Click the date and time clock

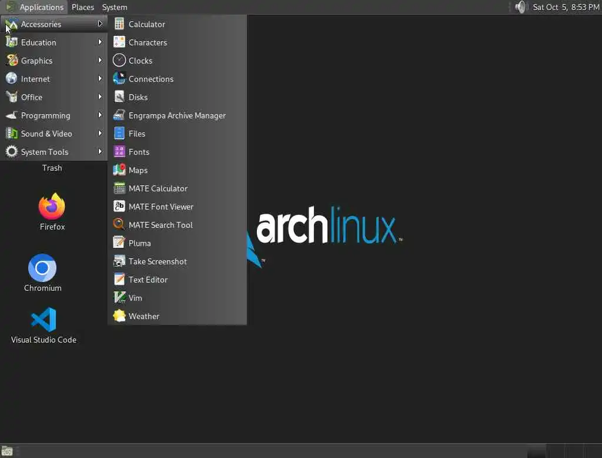[566, 7]
